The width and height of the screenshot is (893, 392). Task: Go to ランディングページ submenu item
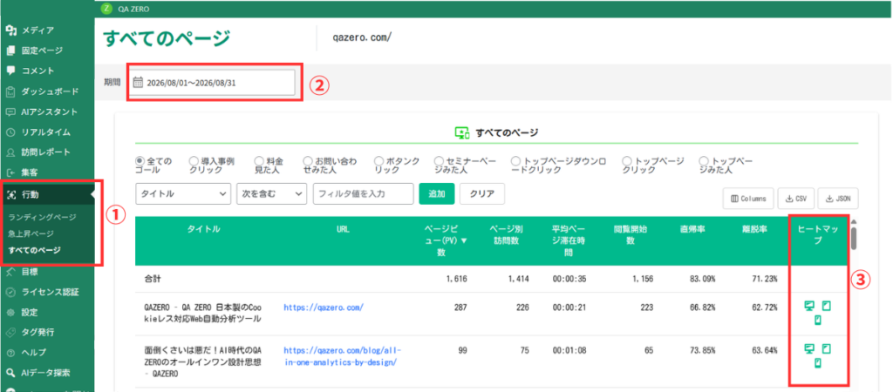click(x=42, y=217)
